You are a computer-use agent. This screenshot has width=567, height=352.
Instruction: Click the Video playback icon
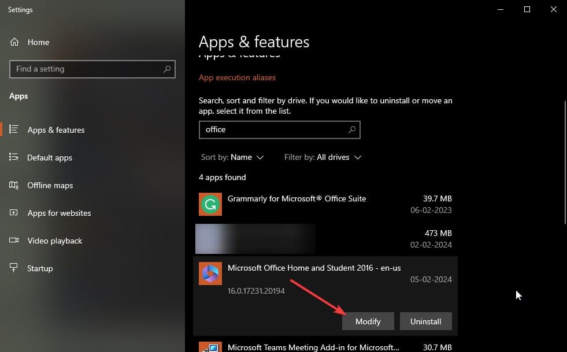pyautogui.click(x=14, y=240)
